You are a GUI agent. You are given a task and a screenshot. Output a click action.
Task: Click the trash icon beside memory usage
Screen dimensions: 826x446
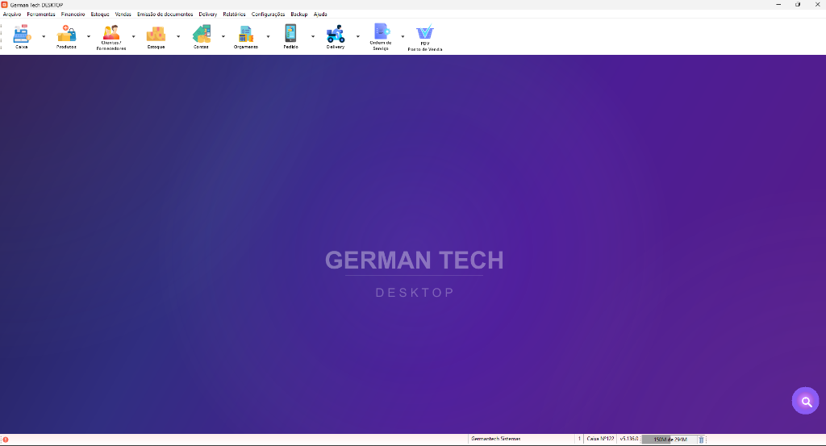pyautogui.click(x=701, y=440)
